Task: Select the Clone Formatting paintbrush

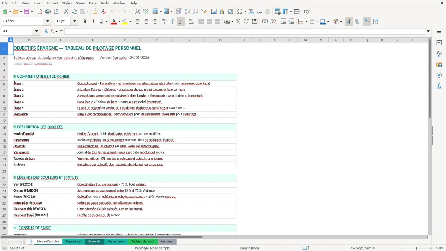Action: pos(95,12)
